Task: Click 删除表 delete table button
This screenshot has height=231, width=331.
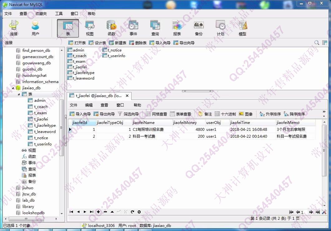Action: point(138,43)
